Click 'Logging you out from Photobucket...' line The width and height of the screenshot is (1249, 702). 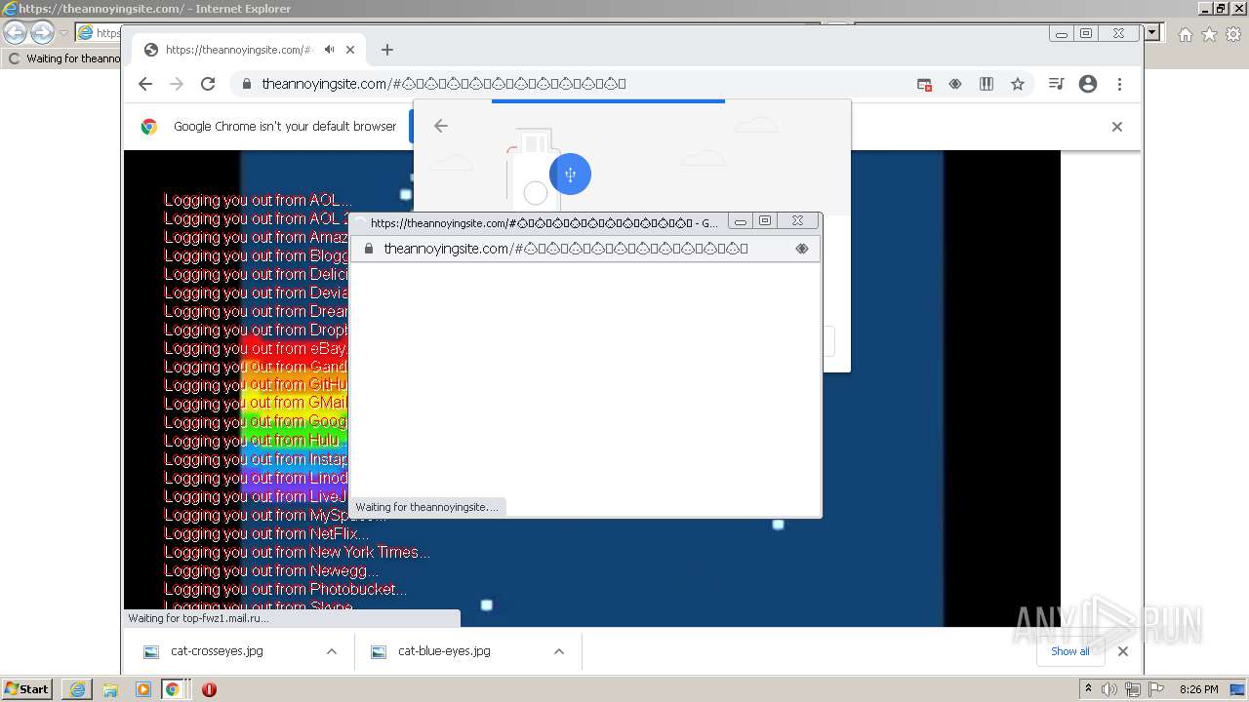(285, 589)
